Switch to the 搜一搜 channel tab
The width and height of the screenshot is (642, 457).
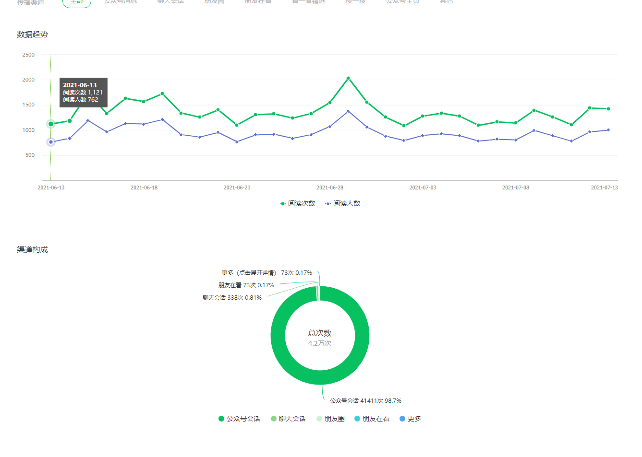click(355, 2)
